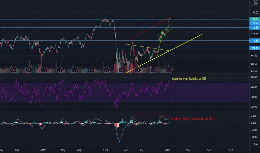Select the 104.48 horizontal line price label
The height and width of the screenshot is (153, 260).
pos(254,48)
